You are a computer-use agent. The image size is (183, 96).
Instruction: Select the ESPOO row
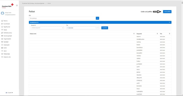pos(100,72)
